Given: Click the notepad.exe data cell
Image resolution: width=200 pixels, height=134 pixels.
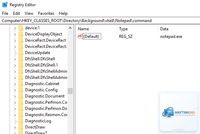Looking at the screenshot, I should click(171, 37).
